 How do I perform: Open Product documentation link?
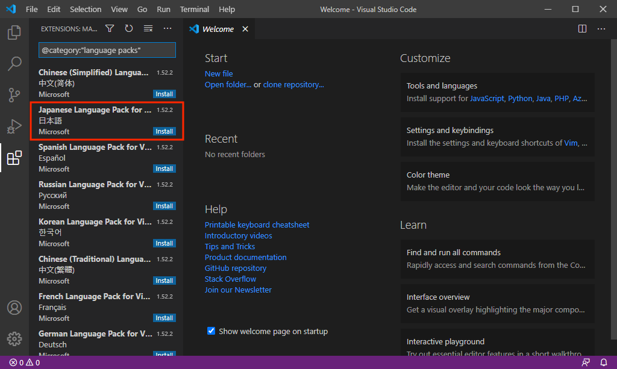(x=246, y=258)
